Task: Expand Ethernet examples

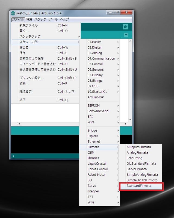Action: [x=99, y=141]
